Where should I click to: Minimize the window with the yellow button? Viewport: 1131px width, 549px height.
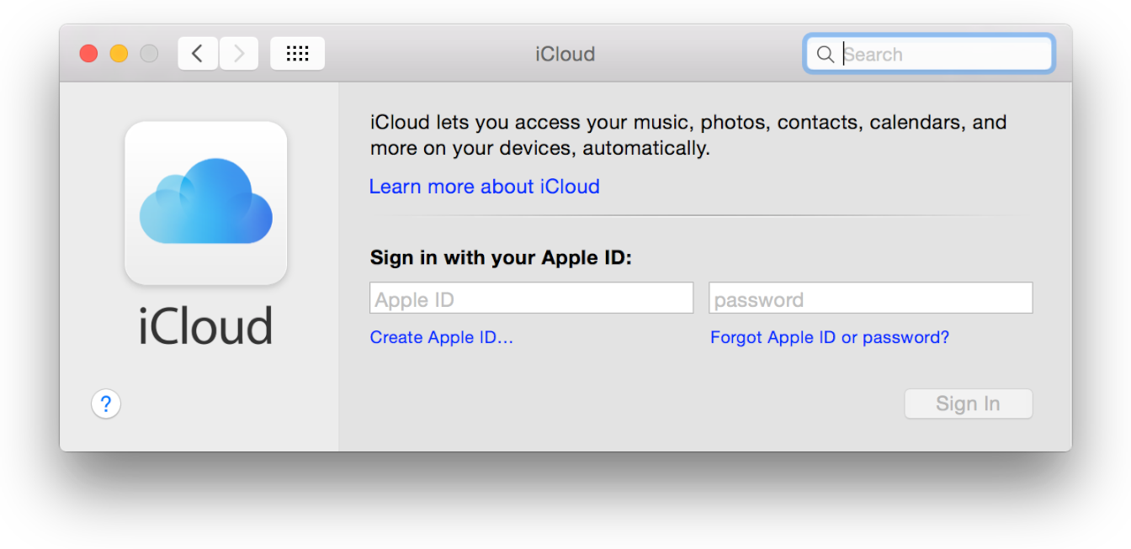[x=119, y=54]
